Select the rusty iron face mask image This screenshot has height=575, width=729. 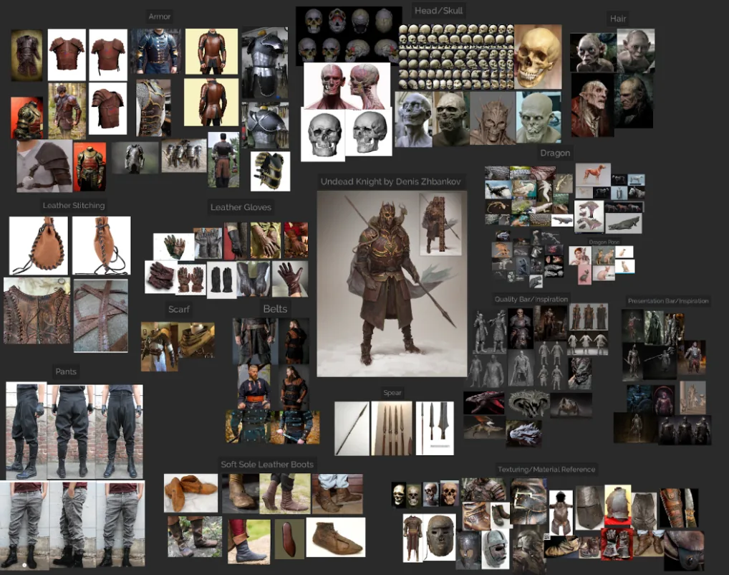pyautogui.click(x=440, y=536)
